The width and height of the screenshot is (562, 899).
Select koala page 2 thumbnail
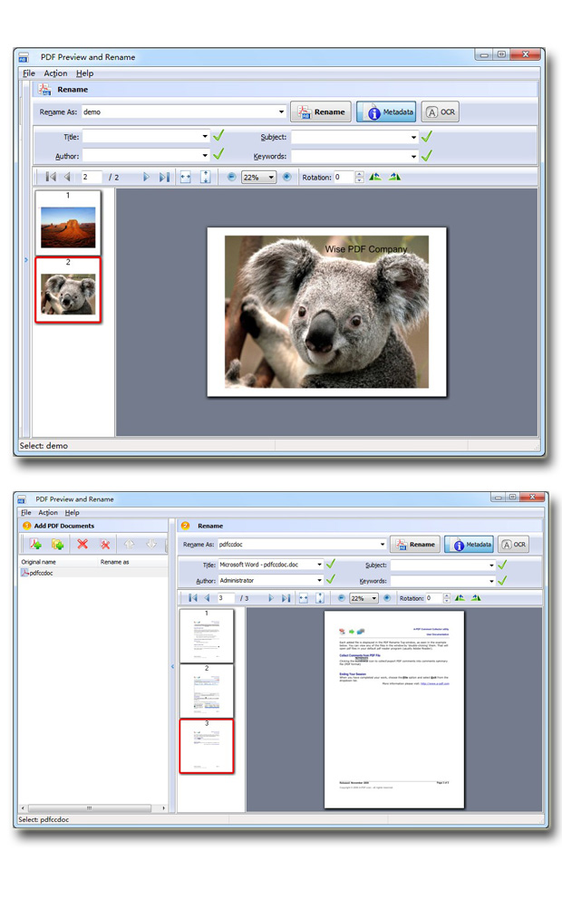coord(68,290)
